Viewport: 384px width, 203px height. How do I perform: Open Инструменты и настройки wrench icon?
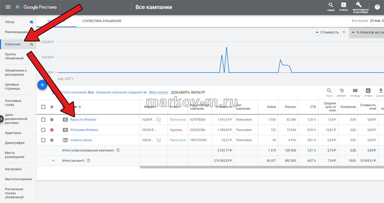(x=360, y=6)
